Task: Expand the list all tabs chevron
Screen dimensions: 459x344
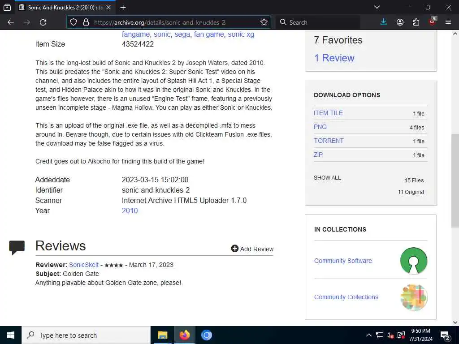Action: pos(377,7)
